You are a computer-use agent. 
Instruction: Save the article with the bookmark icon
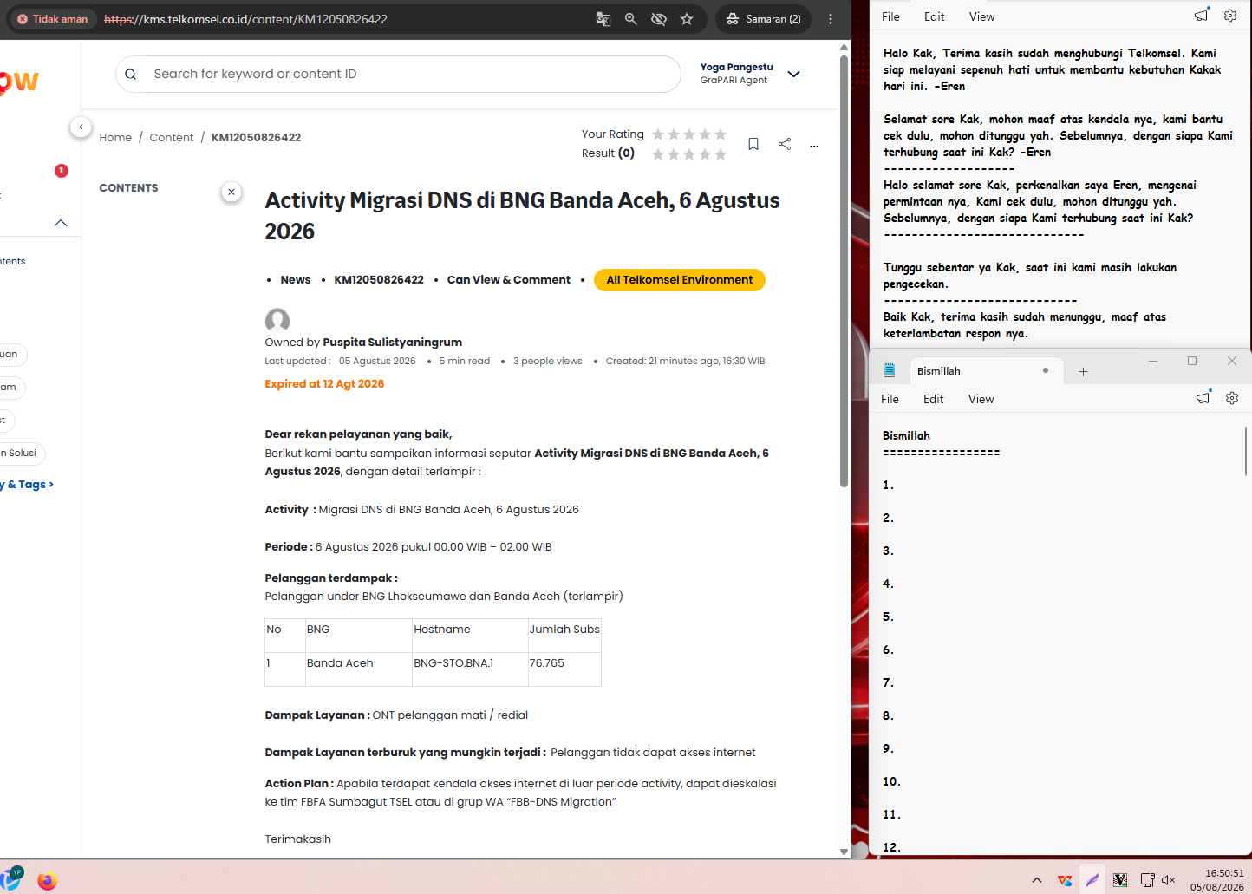tap(753, 144)
